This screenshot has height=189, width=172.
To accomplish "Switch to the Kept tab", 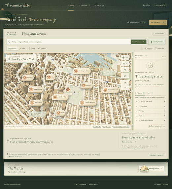I will click(150, 93).
